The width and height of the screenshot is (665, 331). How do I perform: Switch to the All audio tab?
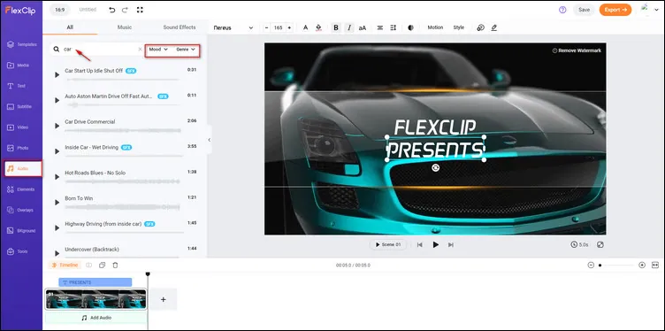click(70, 27)
